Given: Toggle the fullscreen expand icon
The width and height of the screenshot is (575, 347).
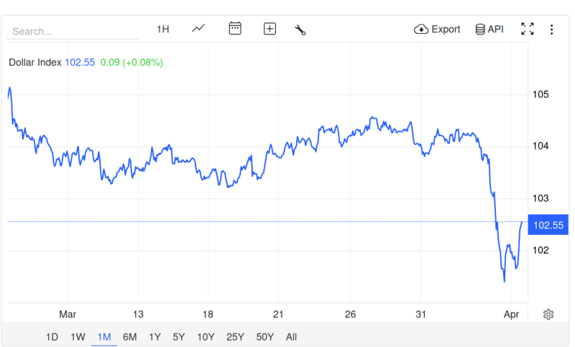Looking at the screenshot, I should (528, 29).
